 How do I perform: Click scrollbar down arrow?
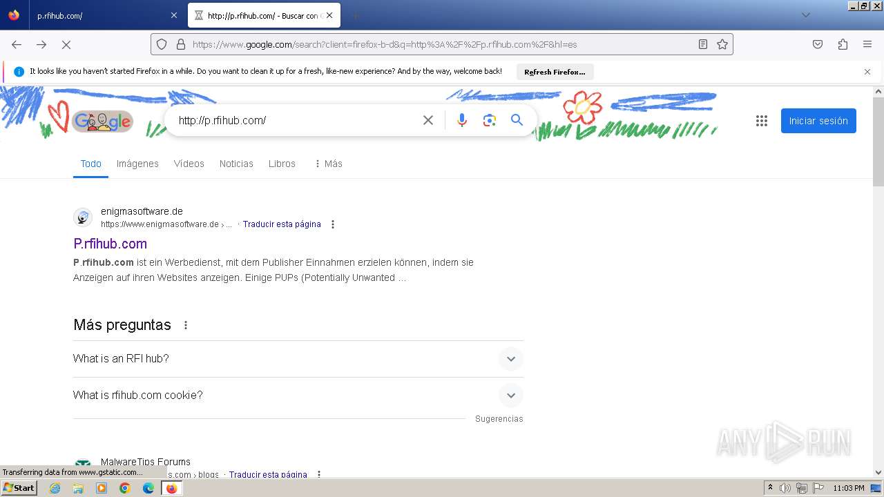click(x=878, y=473)
